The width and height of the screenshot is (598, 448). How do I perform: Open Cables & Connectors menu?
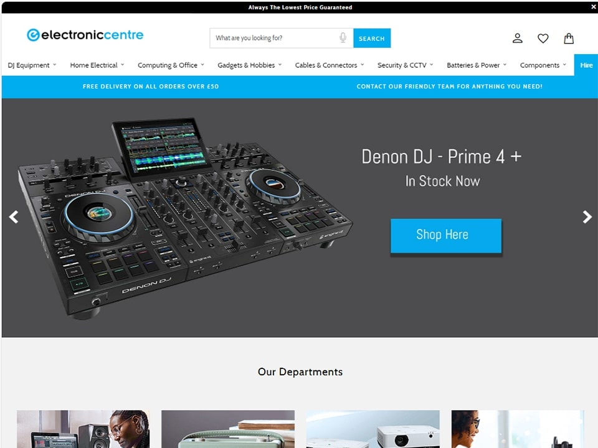point(330,65)
